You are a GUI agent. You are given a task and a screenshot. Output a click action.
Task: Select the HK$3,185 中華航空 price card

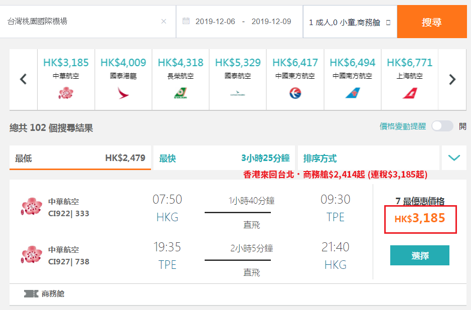point(66,79)
